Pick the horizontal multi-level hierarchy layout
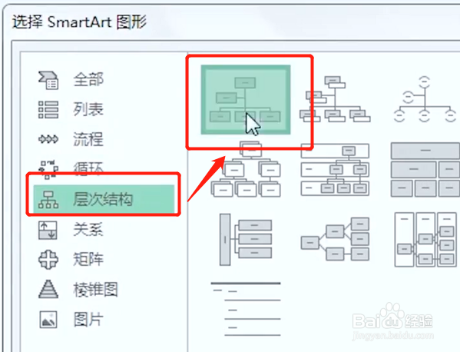Screen dimensions: 460x352 (246, 240)
